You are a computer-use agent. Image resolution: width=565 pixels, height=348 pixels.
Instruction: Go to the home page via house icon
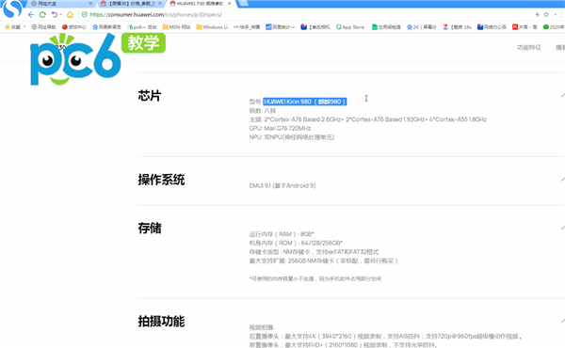70,15
